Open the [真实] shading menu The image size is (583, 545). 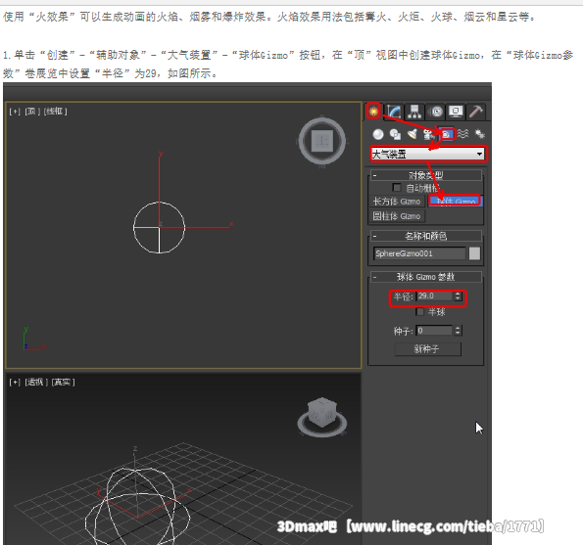(64, 382)
